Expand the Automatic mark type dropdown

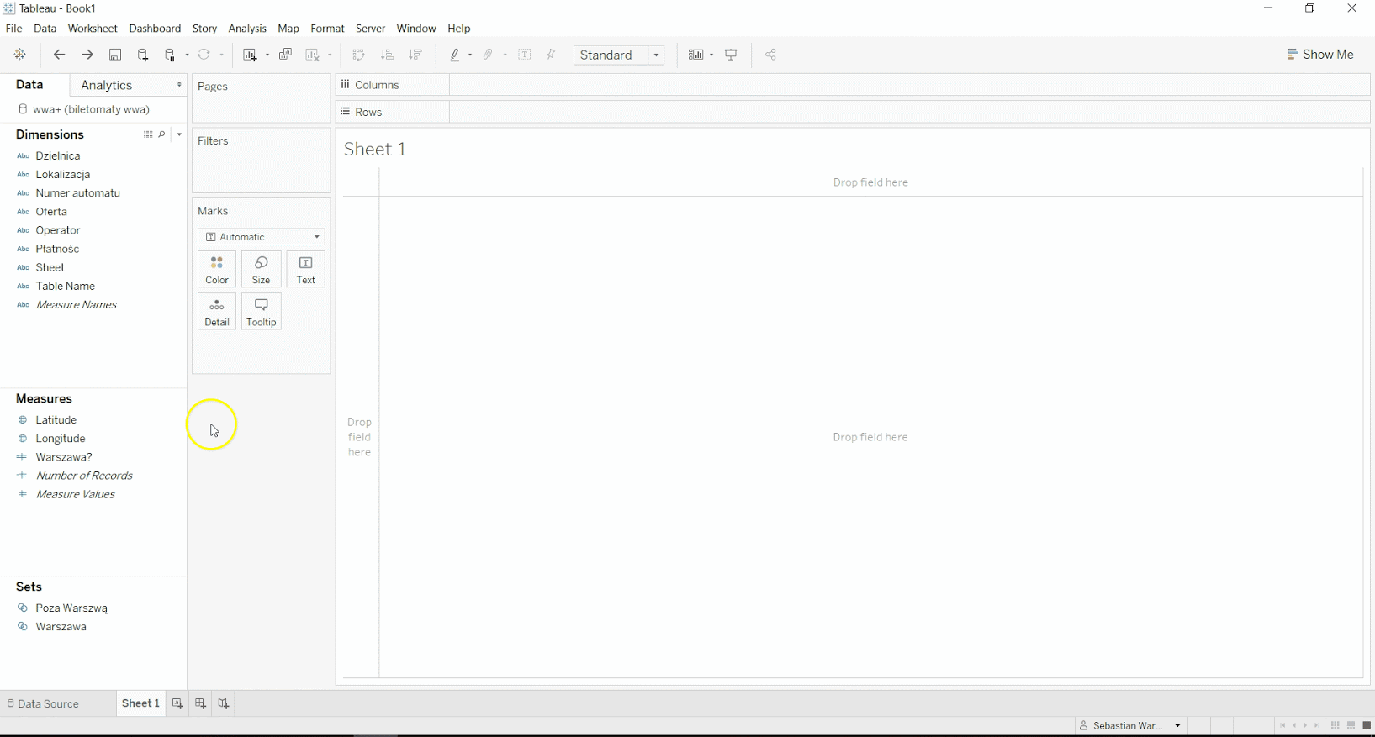(x=262, y=237)
